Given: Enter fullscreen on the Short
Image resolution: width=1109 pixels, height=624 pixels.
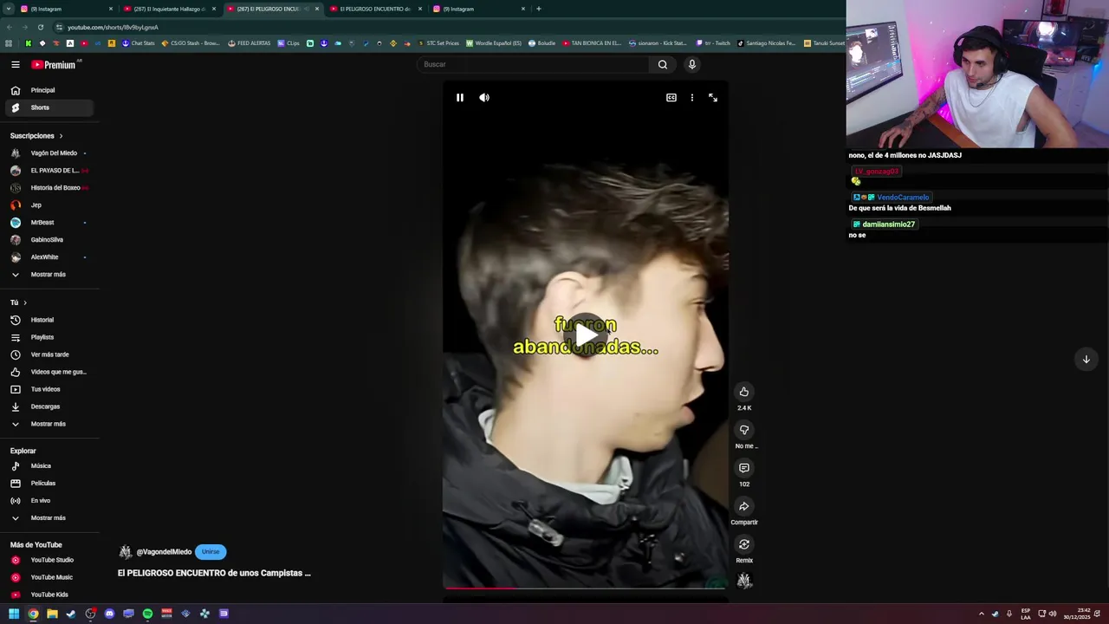Looking at the screenshot, I should click(713, 98).
